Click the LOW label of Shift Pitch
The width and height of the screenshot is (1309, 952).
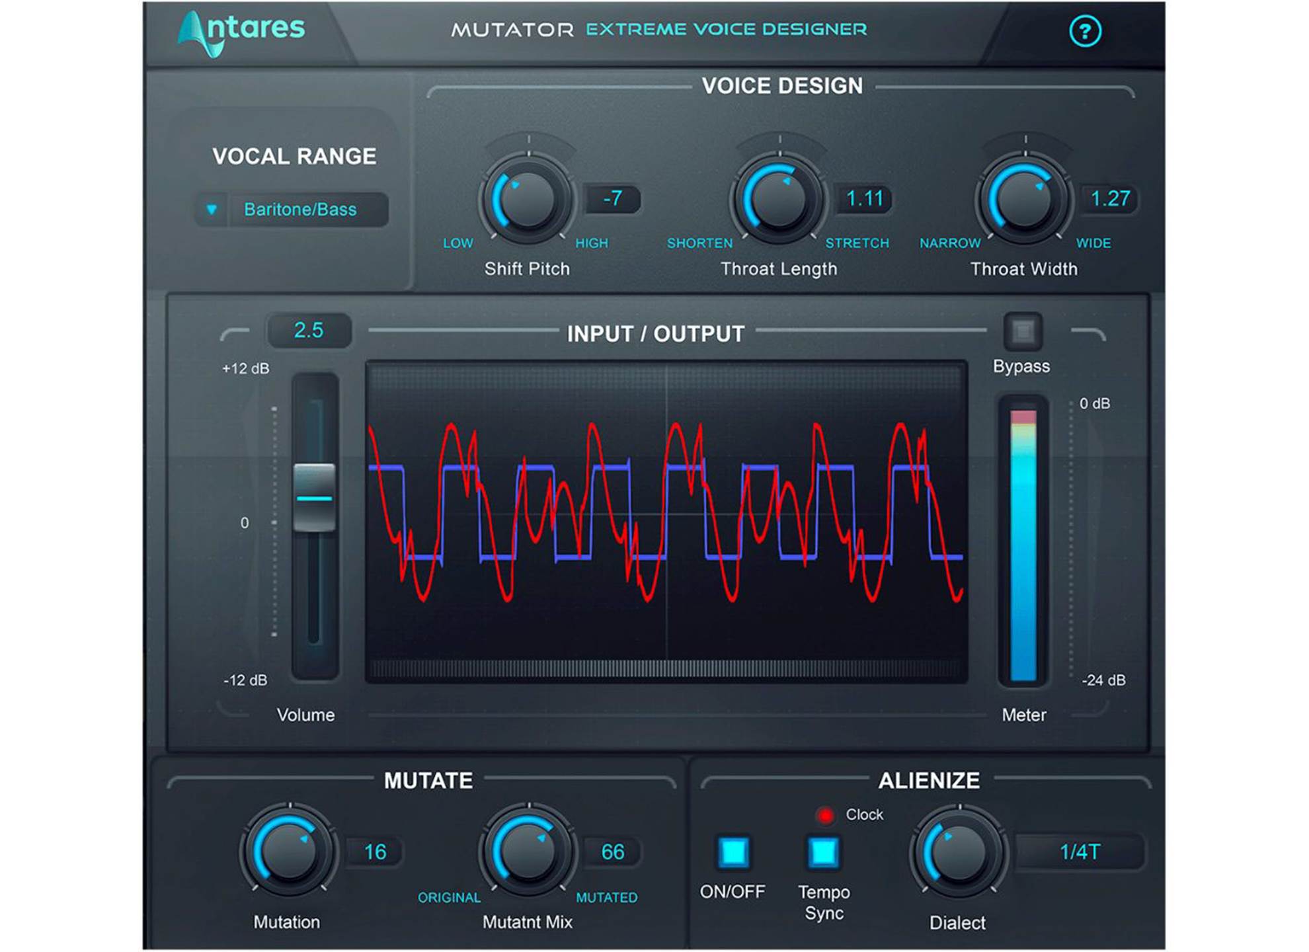click(458, 243)
